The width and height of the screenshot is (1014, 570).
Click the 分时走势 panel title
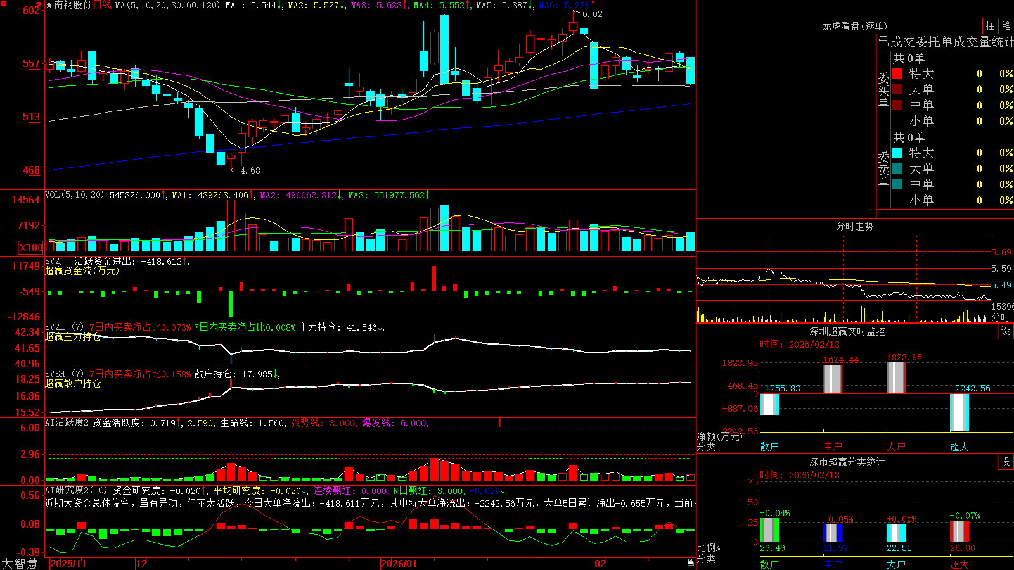[x=854, y=226]
